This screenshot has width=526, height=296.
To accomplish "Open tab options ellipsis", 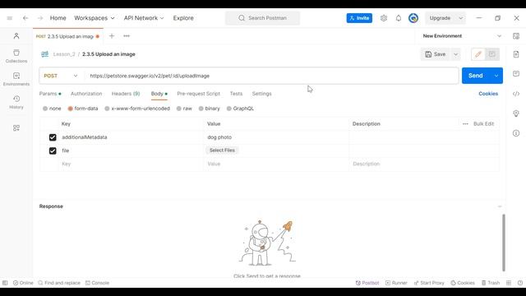I will [127, 36].
